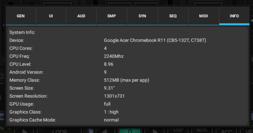Click the 'Android Version:' label
Image resolution: width=253 pixels, height=133 pixels.
pos(26,72)
